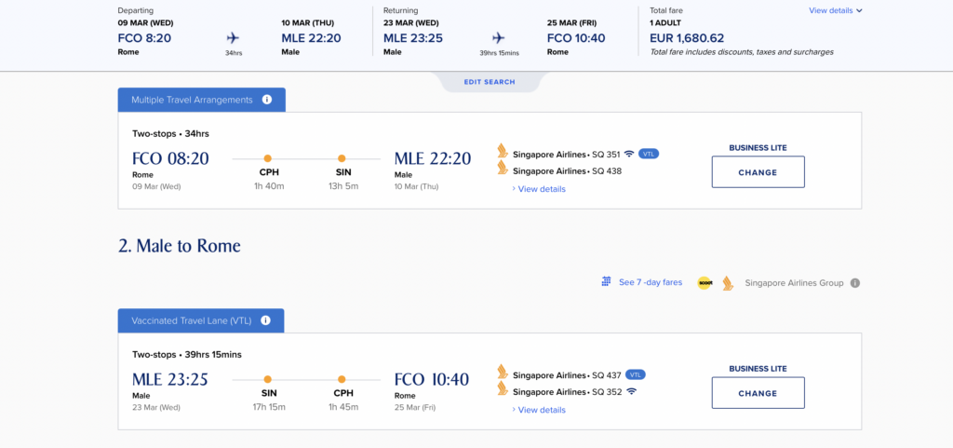This screenshot has width=953, height=448.
Task: Click the calendar icon for 7-day fares
Action: click(606, 282)
